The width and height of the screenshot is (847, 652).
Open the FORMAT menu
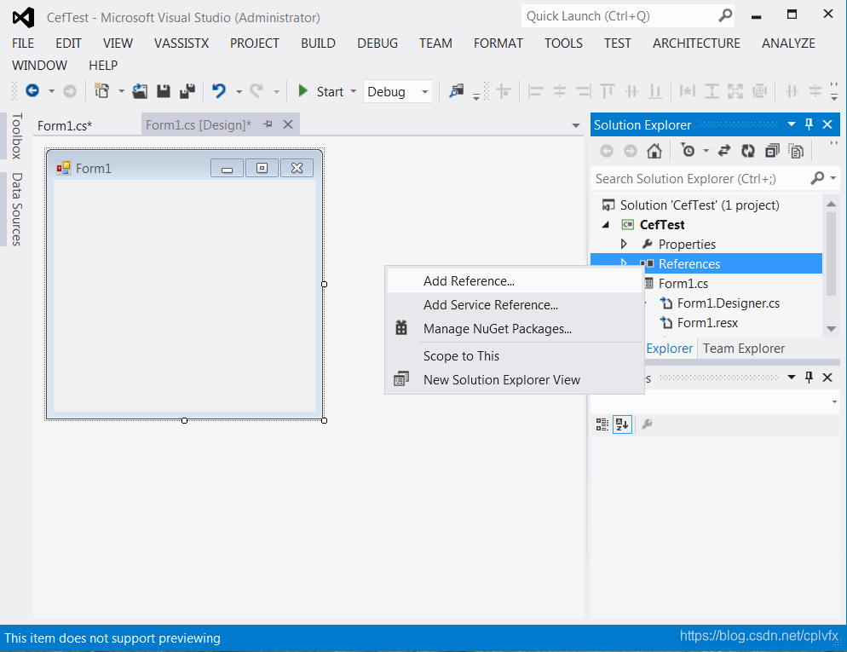pos(498,43)
